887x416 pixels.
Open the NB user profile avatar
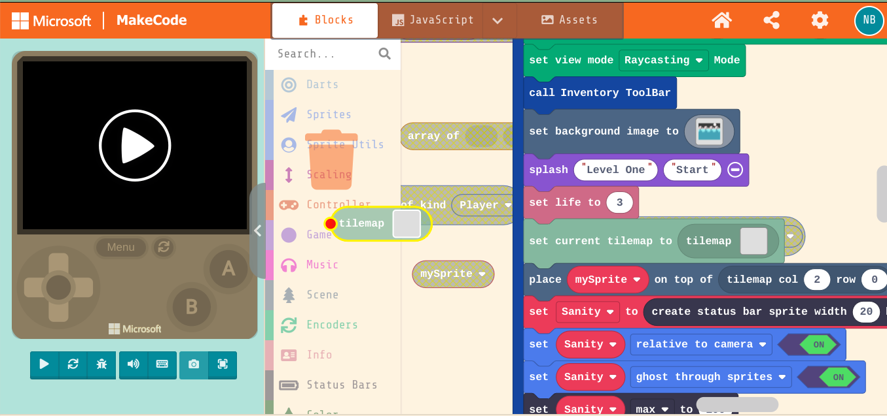[x=869, y=20]
